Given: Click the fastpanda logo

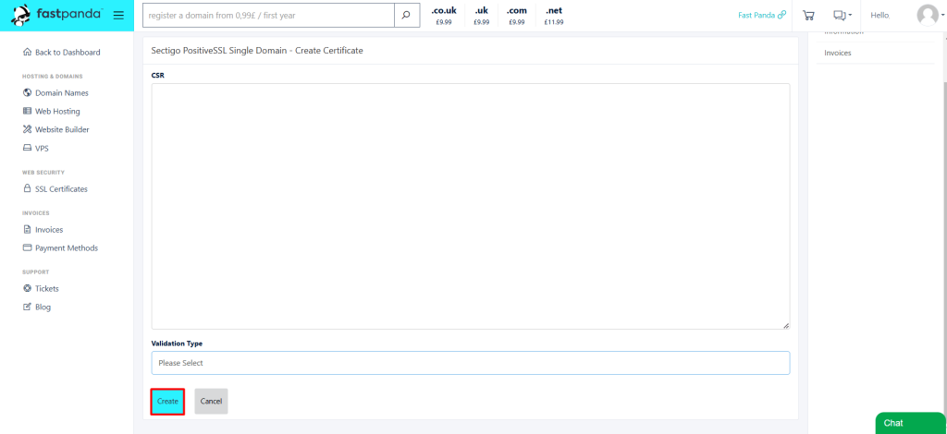Looking at the screenshot, I should (56, 15).
